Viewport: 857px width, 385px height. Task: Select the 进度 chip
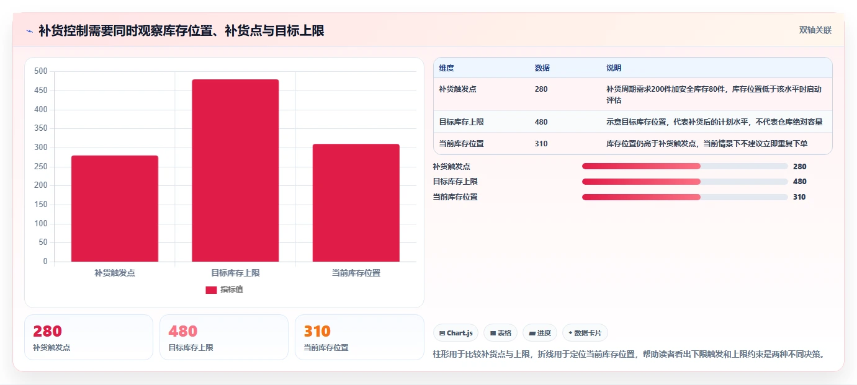point(540,333)
